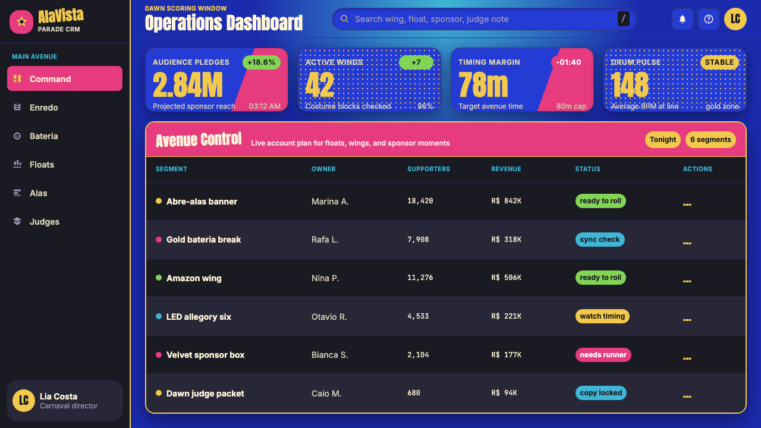Navigate to Floats

(65, 164)
